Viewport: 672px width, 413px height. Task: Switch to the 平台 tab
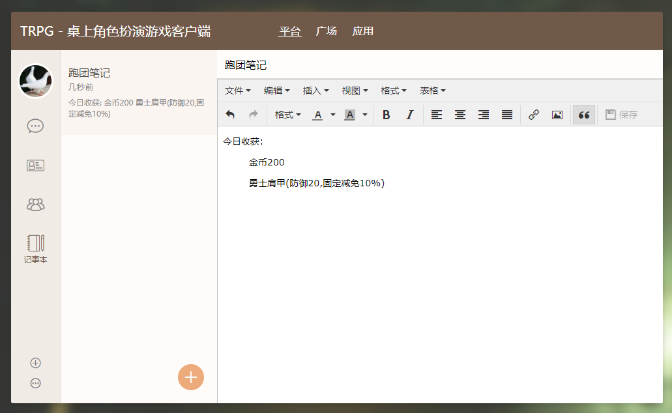click(290, 31)
